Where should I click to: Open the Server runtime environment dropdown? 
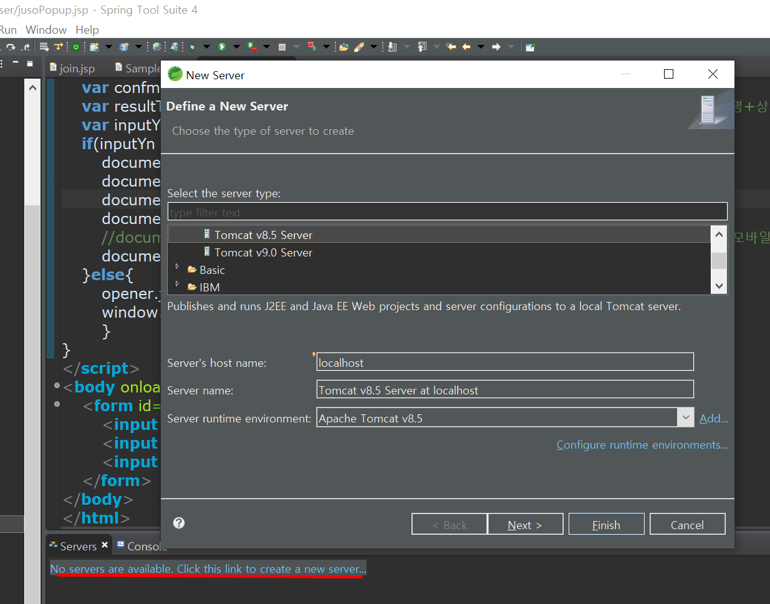click(685, 417)
